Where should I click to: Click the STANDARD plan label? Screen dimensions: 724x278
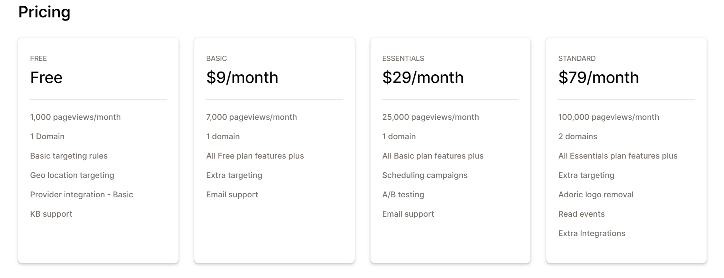[577, 59]
